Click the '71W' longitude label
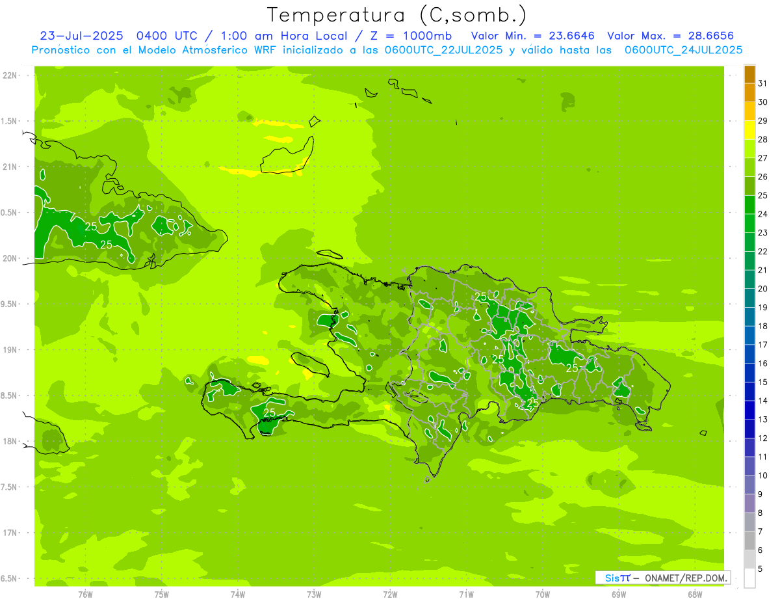This screenshot has height=603, width=780. coord(466,594)
